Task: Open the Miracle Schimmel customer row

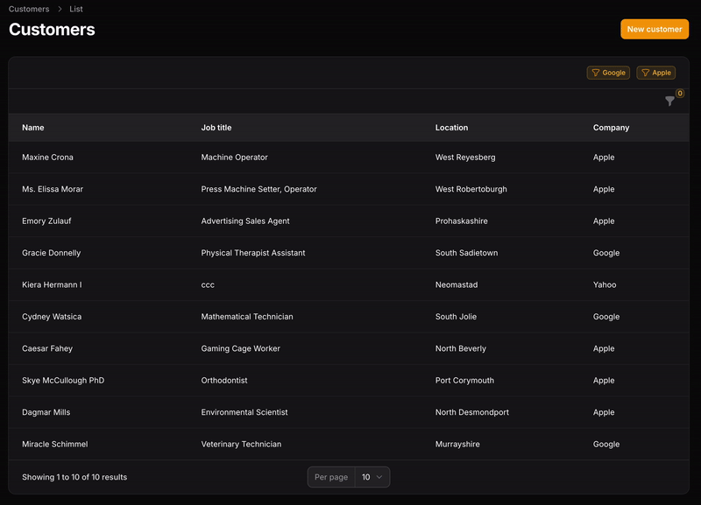Action: (x=54, y=445)
